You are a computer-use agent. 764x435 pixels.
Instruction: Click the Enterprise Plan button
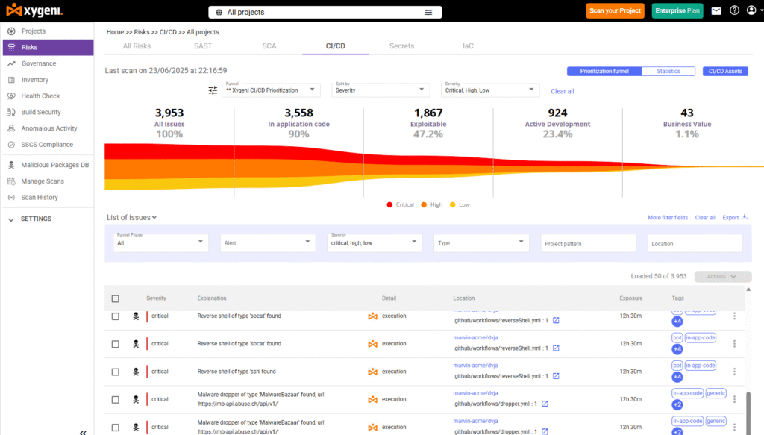click(x=677, y=10)
